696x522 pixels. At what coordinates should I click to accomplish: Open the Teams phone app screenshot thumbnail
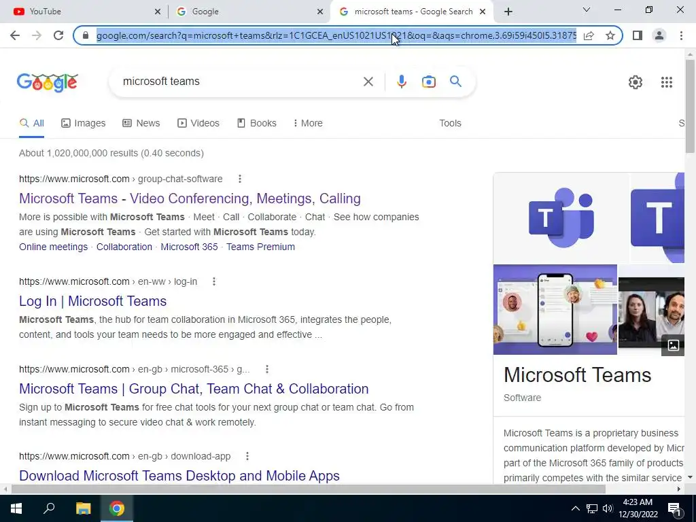click(x=555, y=309)
